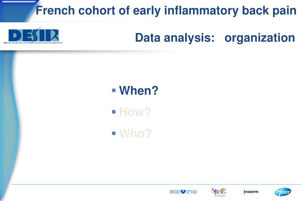
Task: Select the square bullet beside Who?
Action: click(x=114, y=133)
